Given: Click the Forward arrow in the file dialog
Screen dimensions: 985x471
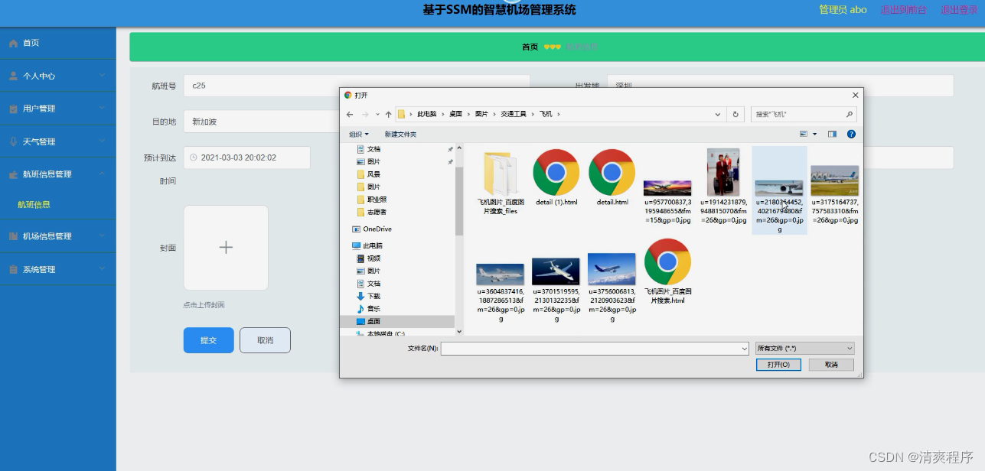Looking at the screenshot, I should coord(365,115).
